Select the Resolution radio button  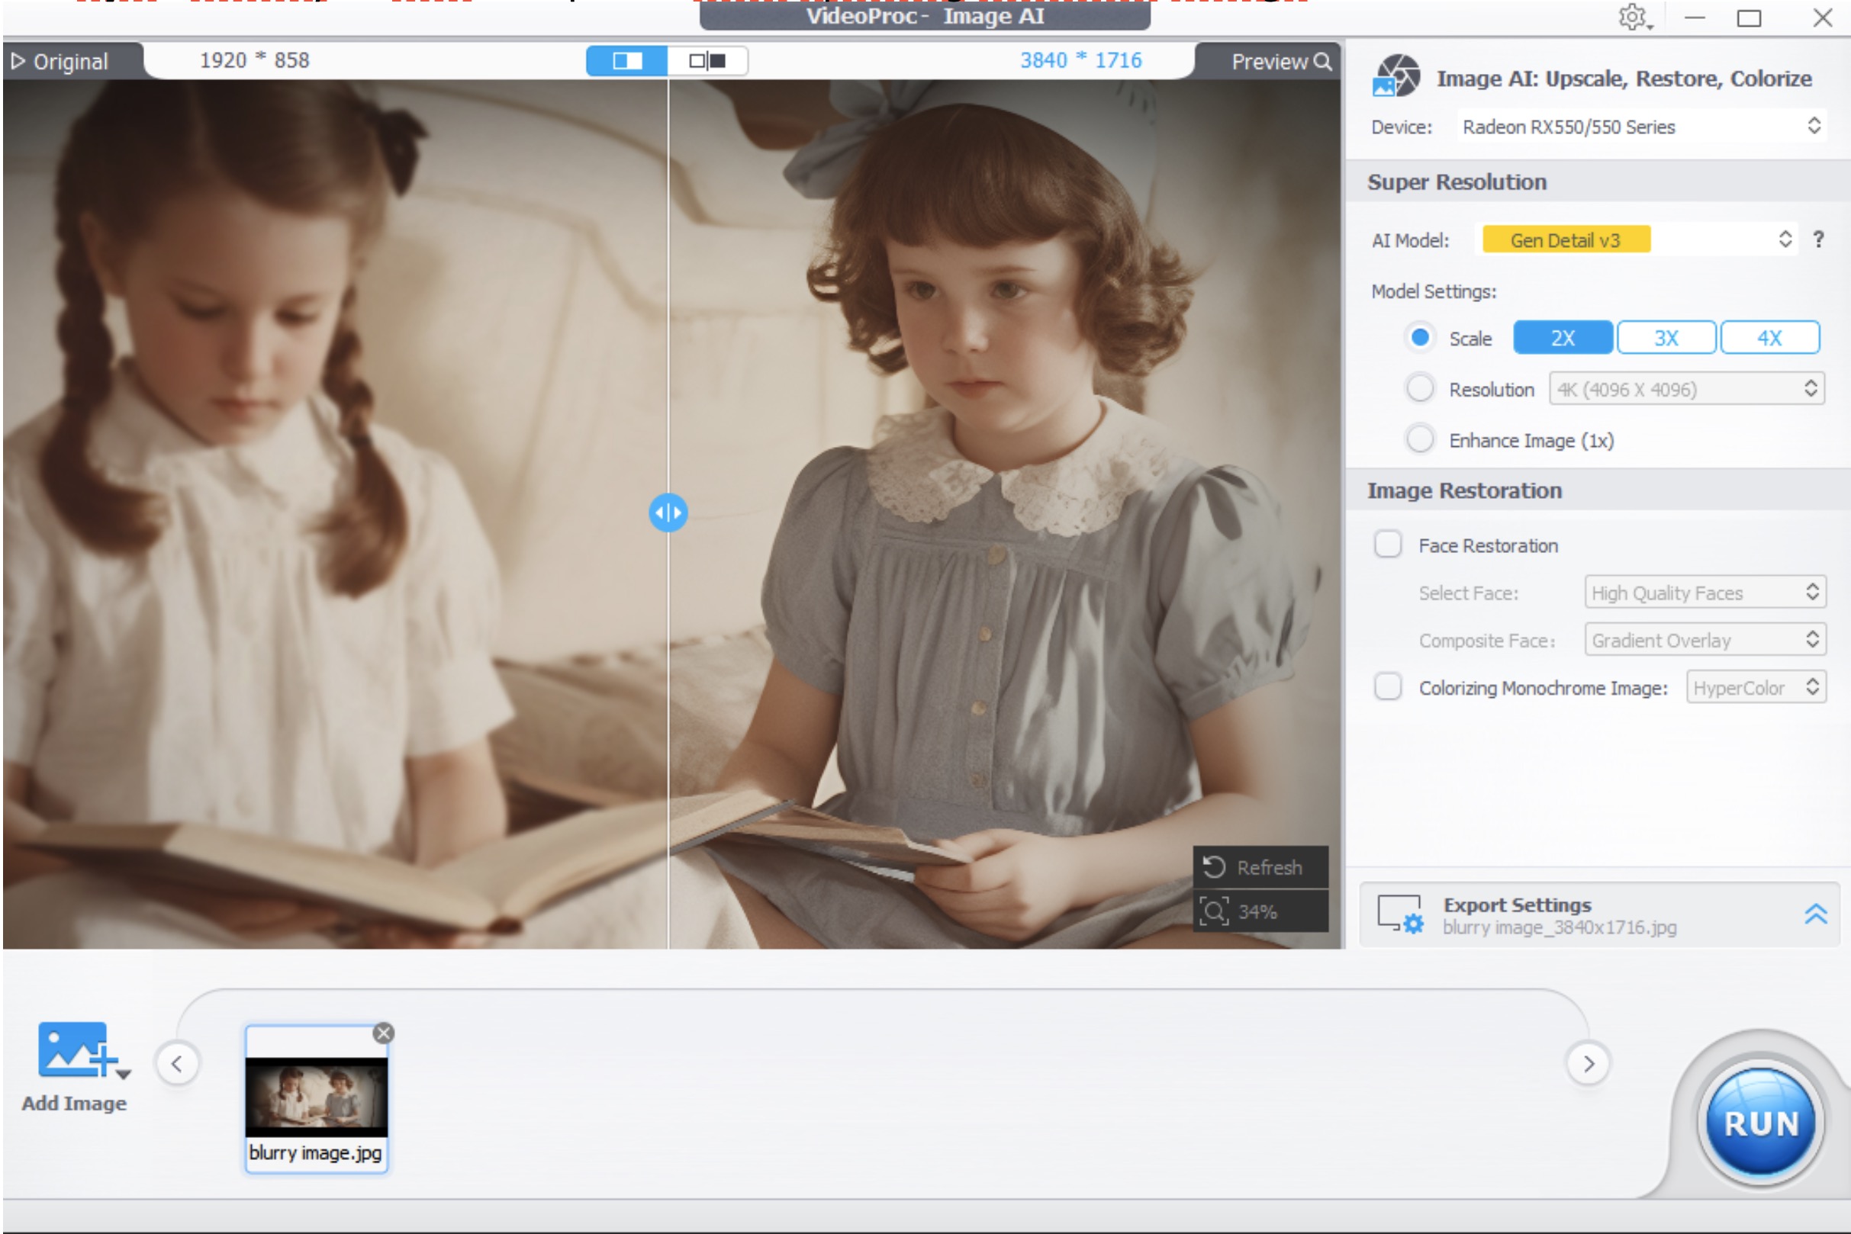coord(1420,388)
